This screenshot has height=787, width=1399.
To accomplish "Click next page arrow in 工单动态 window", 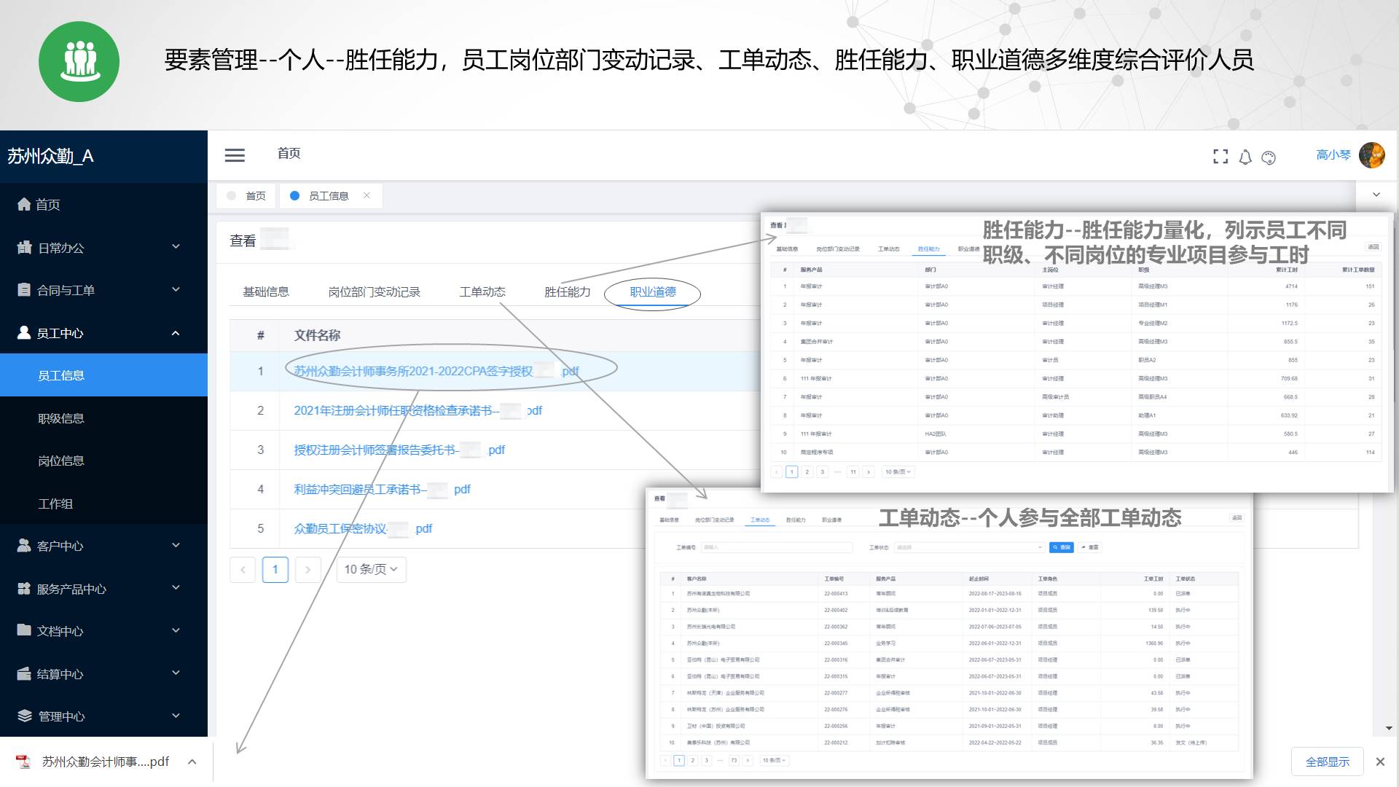I will tap(748, 760).
